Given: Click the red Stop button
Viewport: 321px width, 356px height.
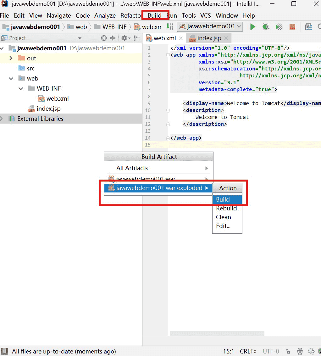Looking at the screenshot, I should (292, 27).
